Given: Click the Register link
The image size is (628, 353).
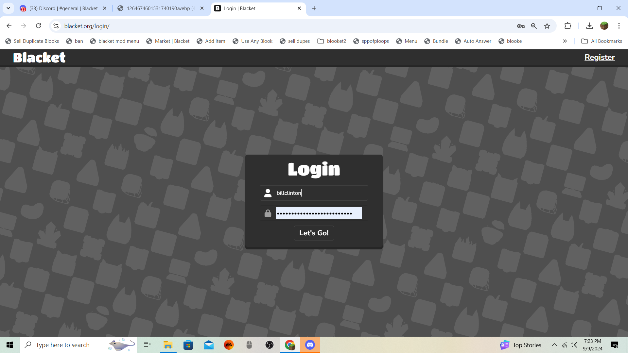Looking at the screenshot, I should (x=600, y=58).
